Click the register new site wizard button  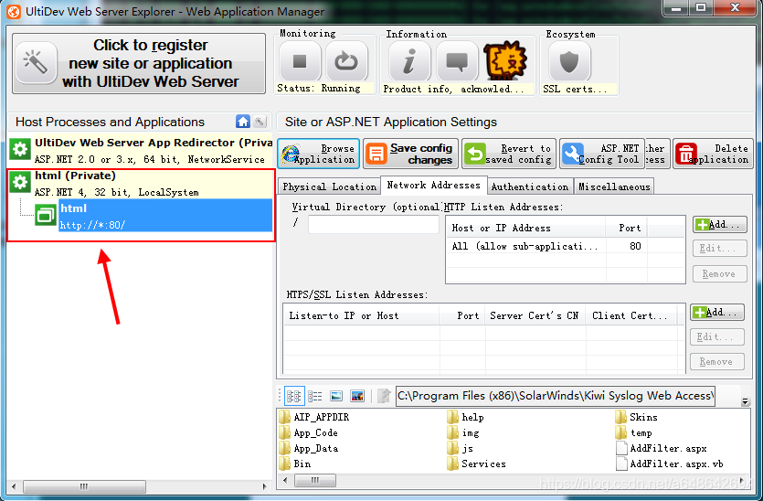pos(139,63)
